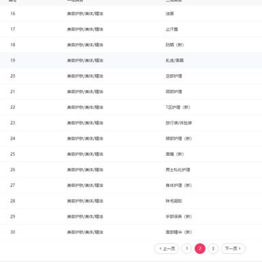
Task: Select row number 16 in the table
Action: pos(13,14)
